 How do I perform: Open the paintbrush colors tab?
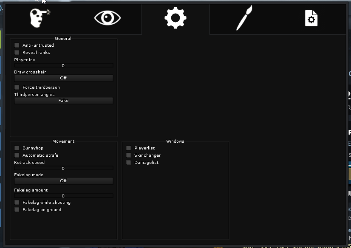pyautogui.click(x=244, y=18)
